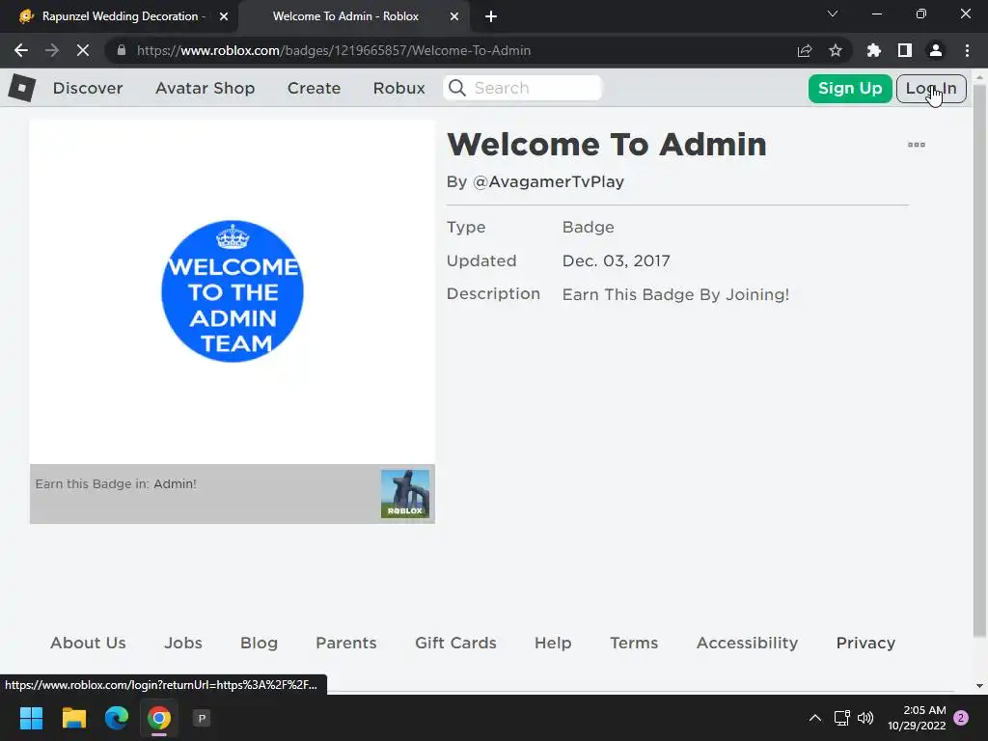Bookmark this page with the star icon

(x=836, y=50)
